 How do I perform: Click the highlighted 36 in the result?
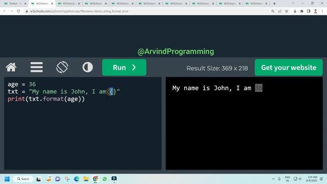(259, 88)
